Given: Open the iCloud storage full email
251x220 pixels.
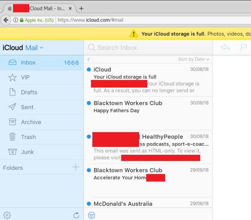Looking at the screenshot, I should [x=148, y=80].
